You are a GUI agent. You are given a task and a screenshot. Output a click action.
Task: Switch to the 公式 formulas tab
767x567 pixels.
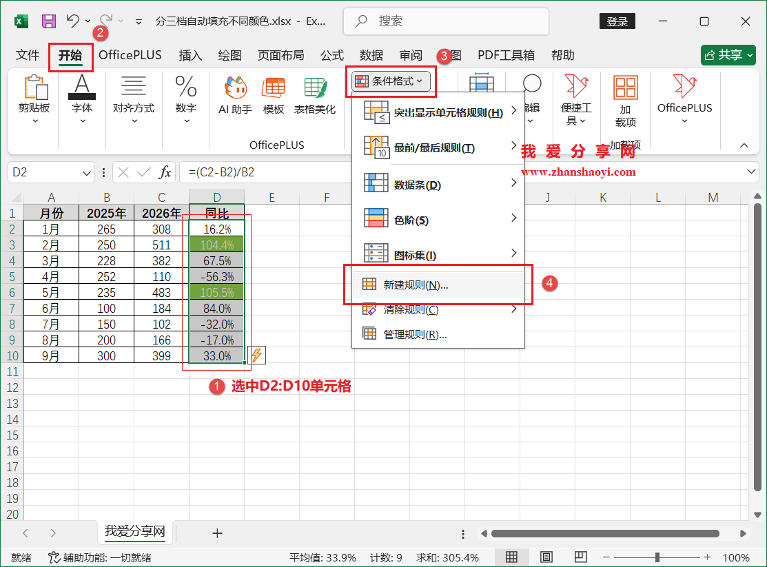tap(332, 55)
